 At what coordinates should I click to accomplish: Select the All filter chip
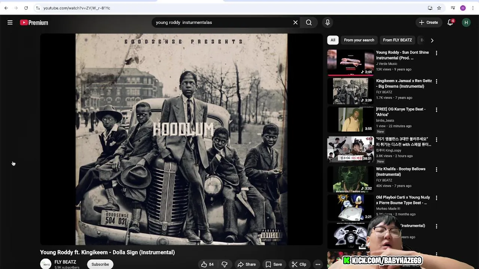click(x=333, y=40)
